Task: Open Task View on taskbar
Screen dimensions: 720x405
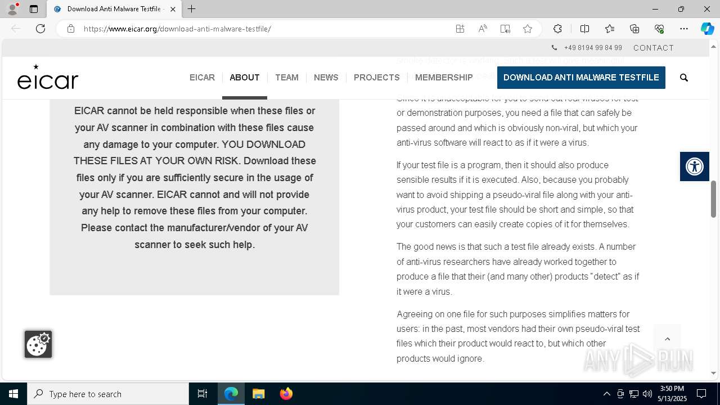Action: (x=202, y=394)
